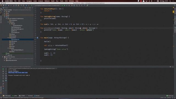Close the Run panel tab with the red X
The width and height of the screenshot is (176, 99).
click(x=3, y=86)
